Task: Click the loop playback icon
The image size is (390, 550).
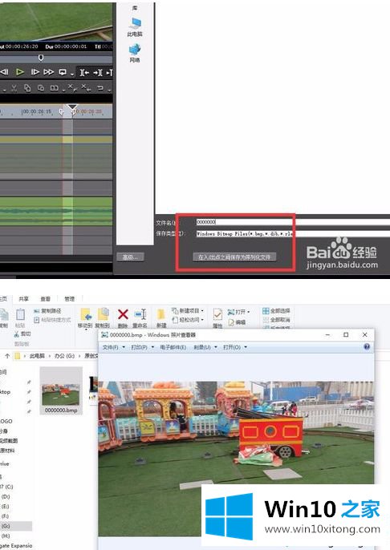Action: click(x=63, y=72)
